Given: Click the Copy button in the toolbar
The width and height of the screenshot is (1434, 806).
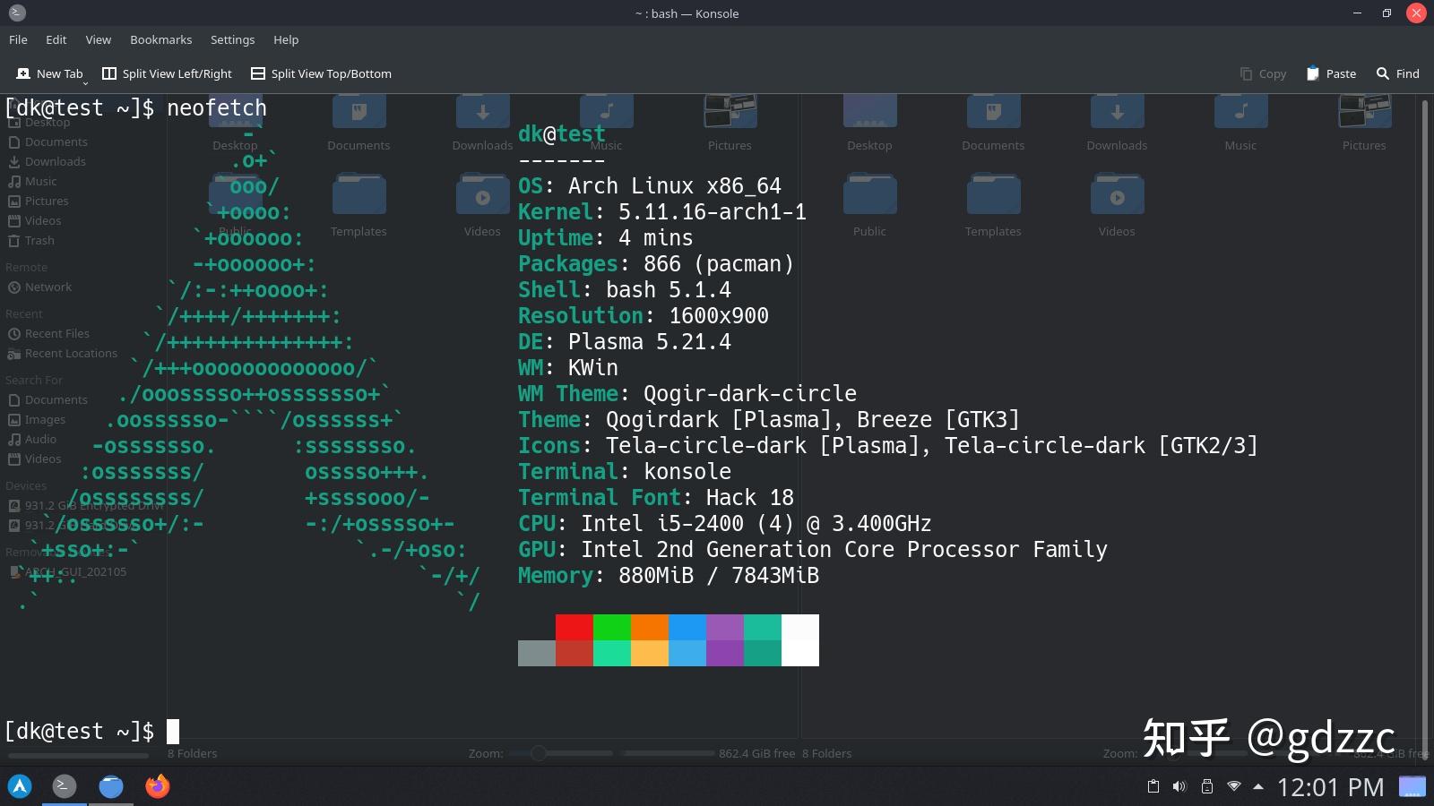Looking at the screenshot, I should pyautogui.click(x=1263, y=73).
